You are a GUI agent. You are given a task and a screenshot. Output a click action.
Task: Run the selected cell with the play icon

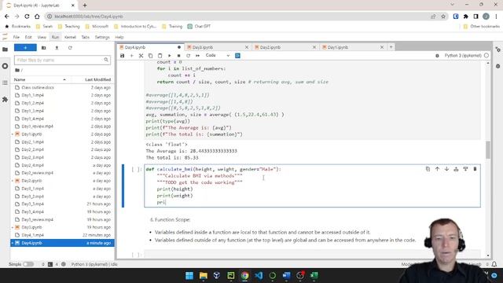click(x=170, y=56)
